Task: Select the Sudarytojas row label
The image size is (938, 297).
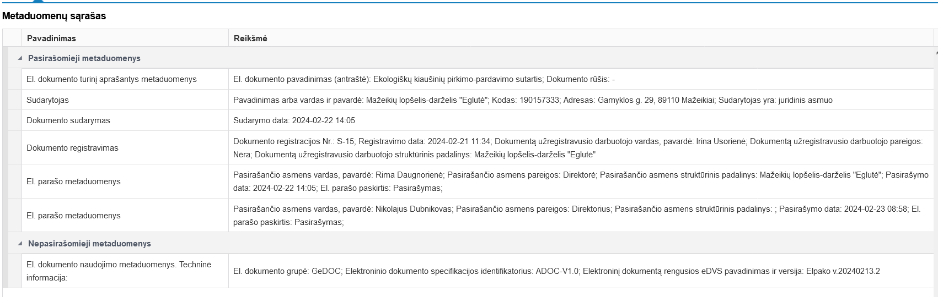Action: [47, 100]
